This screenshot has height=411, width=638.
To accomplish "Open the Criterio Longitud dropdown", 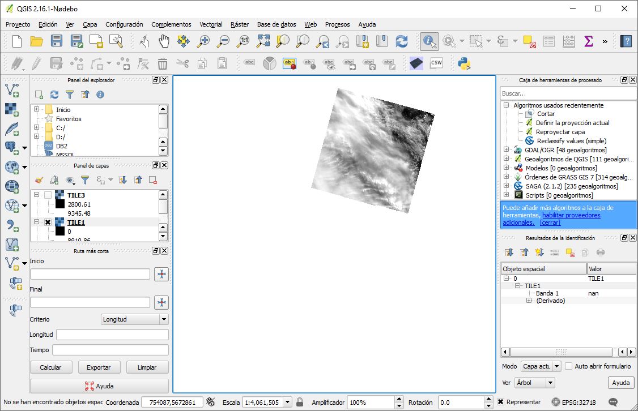I will pyautogui.click(x=134, y=319).
